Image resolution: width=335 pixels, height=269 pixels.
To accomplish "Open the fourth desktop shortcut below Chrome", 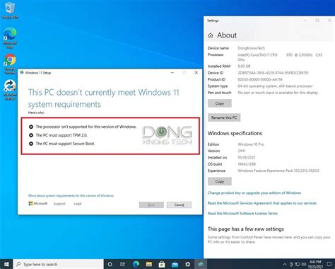I will (x=10, y=90).
